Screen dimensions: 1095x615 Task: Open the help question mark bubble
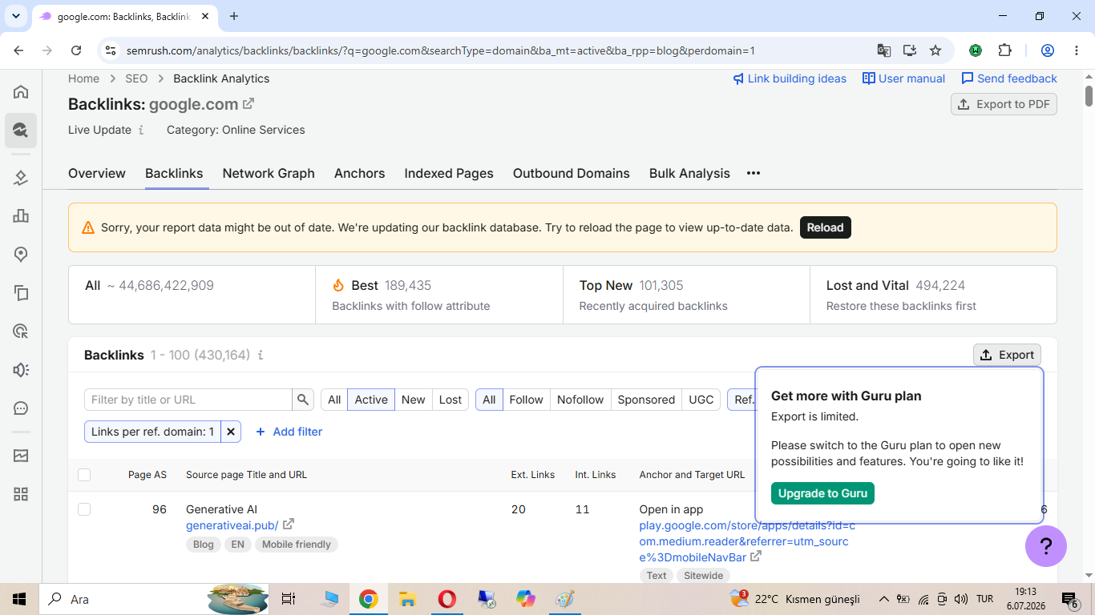[1046, 546]
